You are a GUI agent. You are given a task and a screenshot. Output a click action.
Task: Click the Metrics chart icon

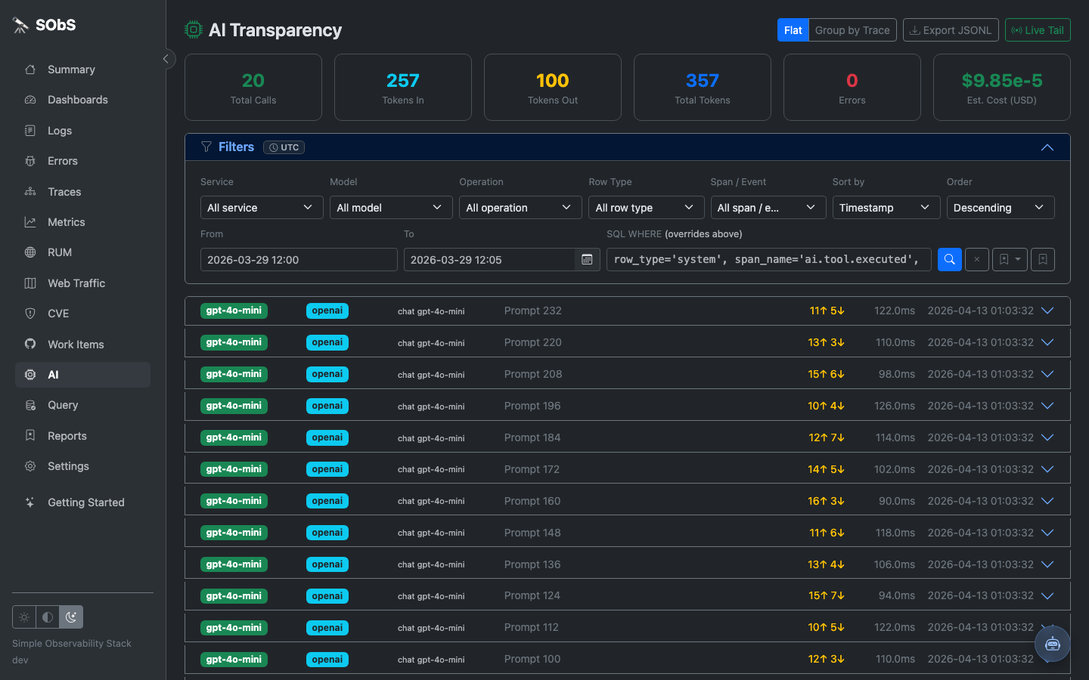[30, 222]
